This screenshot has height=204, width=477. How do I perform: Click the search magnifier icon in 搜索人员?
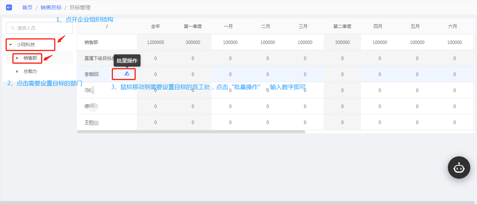pyautogui.click(x=13, y=28)
